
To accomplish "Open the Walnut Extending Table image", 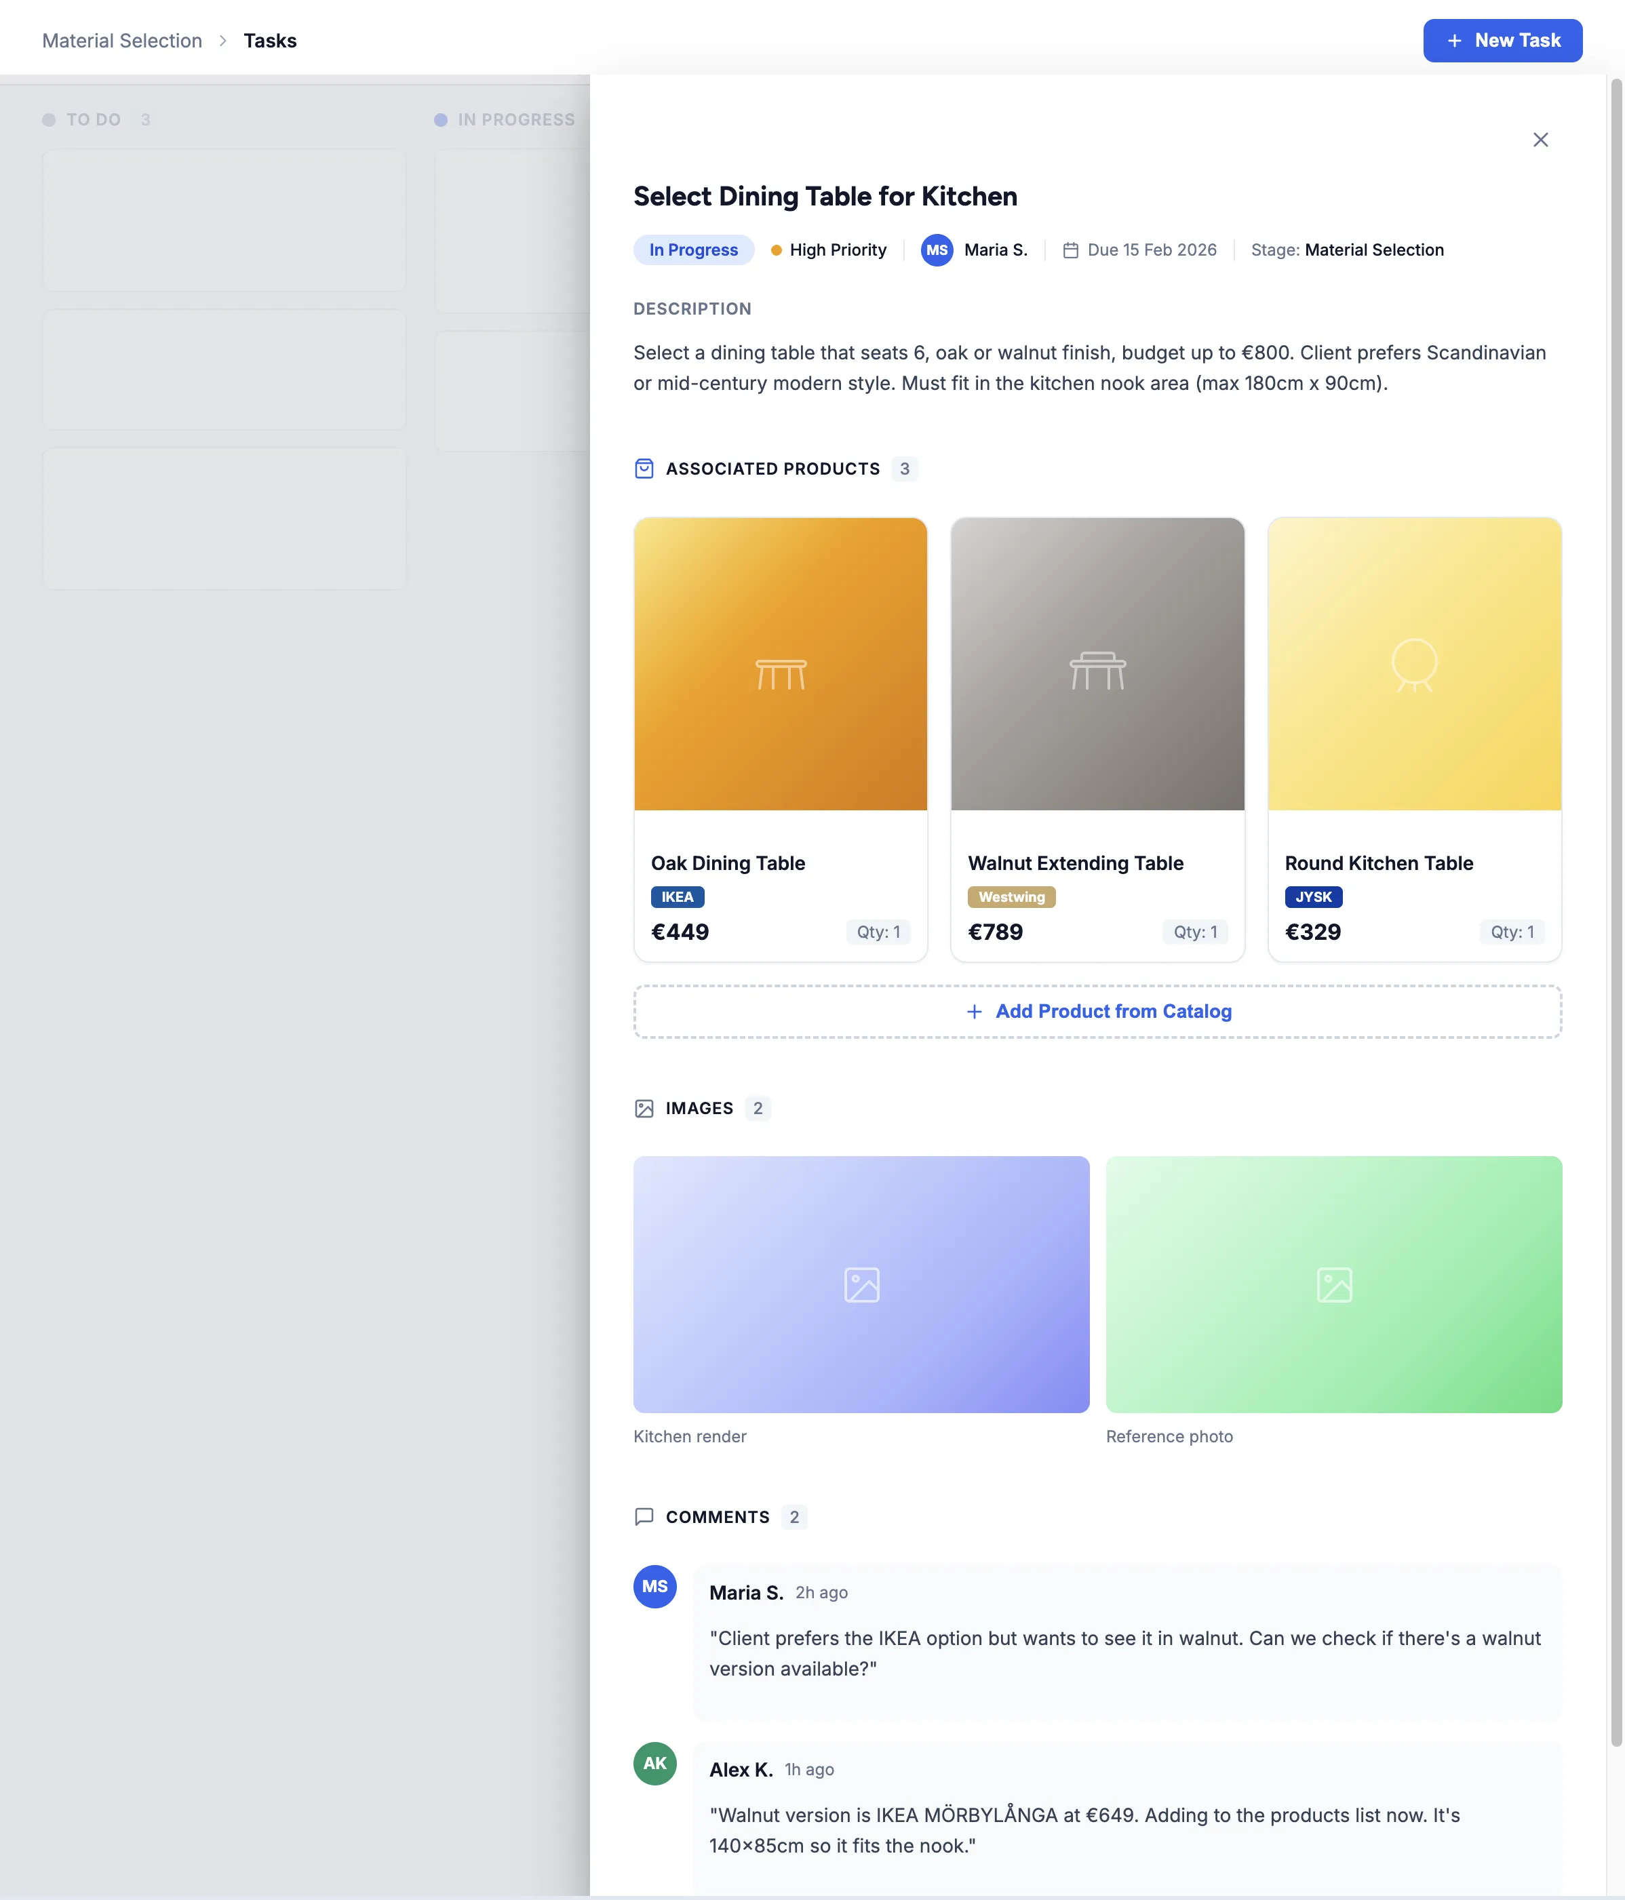I will 1097,664.
